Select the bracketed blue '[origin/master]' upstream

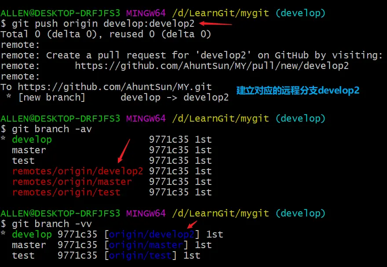click(146, 245)
